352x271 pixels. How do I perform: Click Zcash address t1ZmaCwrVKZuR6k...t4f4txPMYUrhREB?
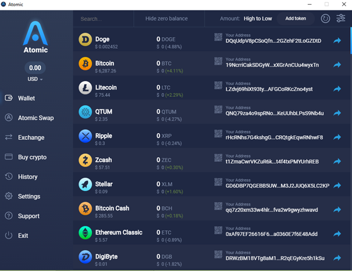(x=272, y=162)
